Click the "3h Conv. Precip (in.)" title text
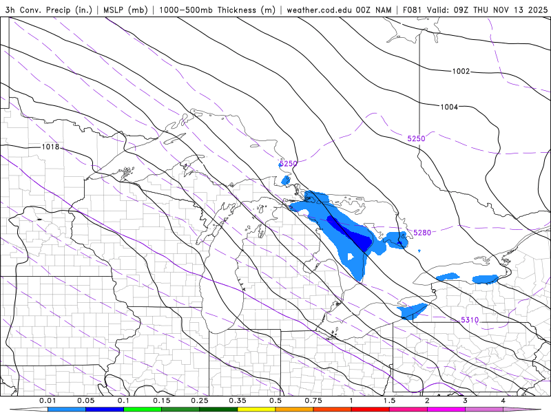This screenshot has height=413, width=551. [x=48, y=10]
